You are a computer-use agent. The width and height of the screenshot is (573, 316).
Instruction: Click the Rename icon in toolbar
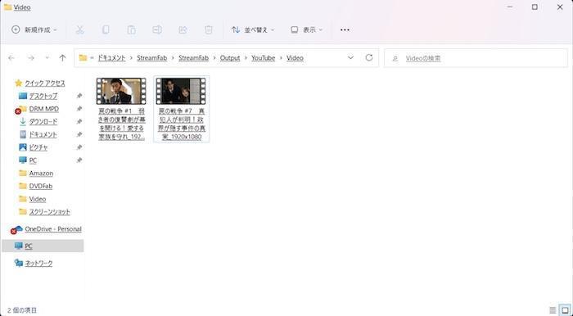click(x=157, y=30)
